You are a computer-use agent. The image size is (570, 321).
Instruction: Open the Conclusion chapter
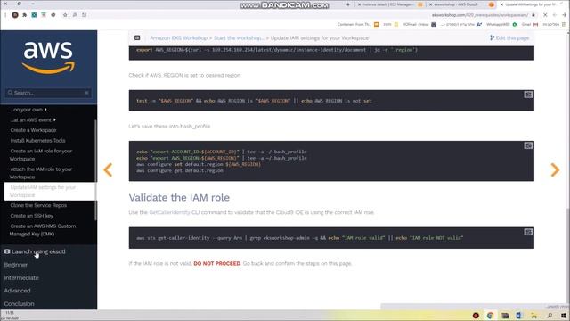click(19, 303)
